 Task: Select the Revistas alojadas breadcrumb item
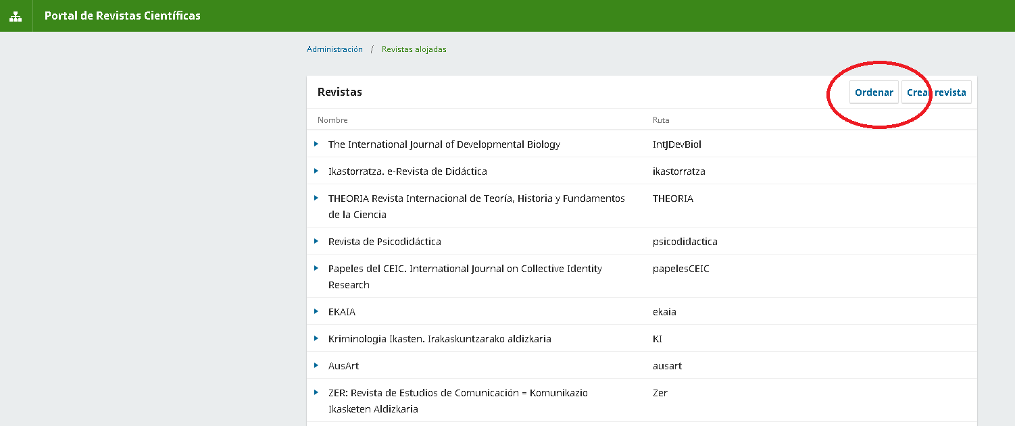tap(414, 49)
